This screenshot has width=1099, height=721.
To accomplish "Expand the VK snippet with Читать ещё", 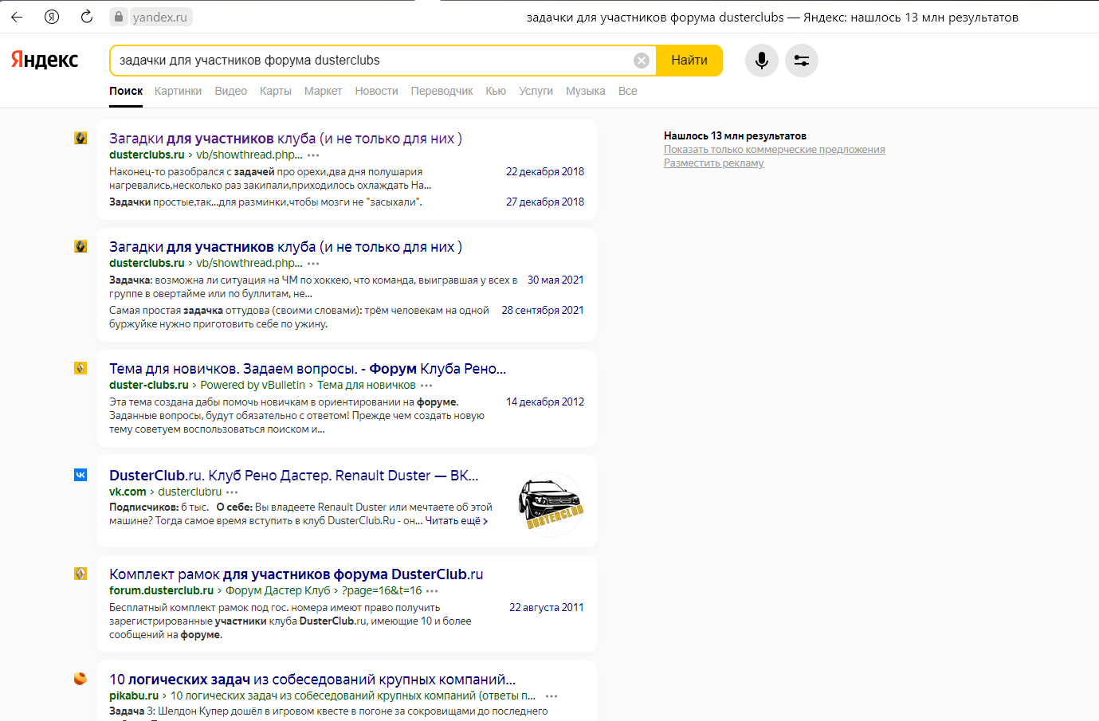I will click(457, 521).
